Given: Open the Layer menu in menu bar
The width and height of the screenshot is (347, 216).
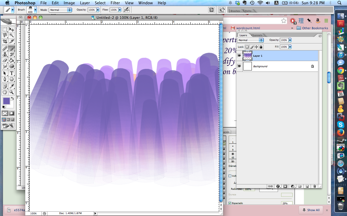Looking at the screenshot, I should click(85, 3).
